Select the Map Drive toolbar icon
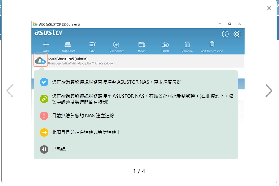279x186 pixels. (x=67, y=44)
